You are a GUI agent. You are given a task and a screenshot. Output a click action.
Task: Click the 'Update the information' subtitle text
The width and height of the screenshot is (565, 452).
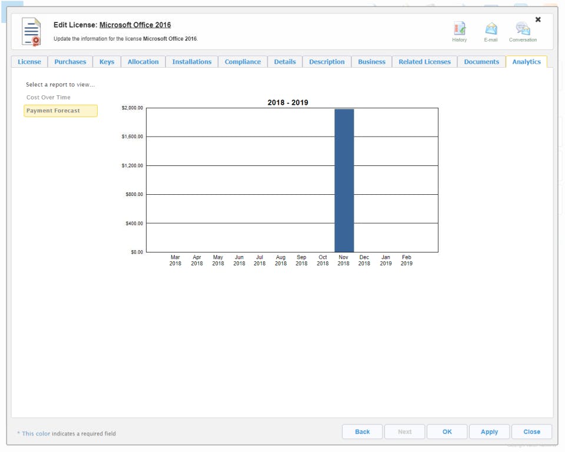pyautogui.click(x=126, y=39)
